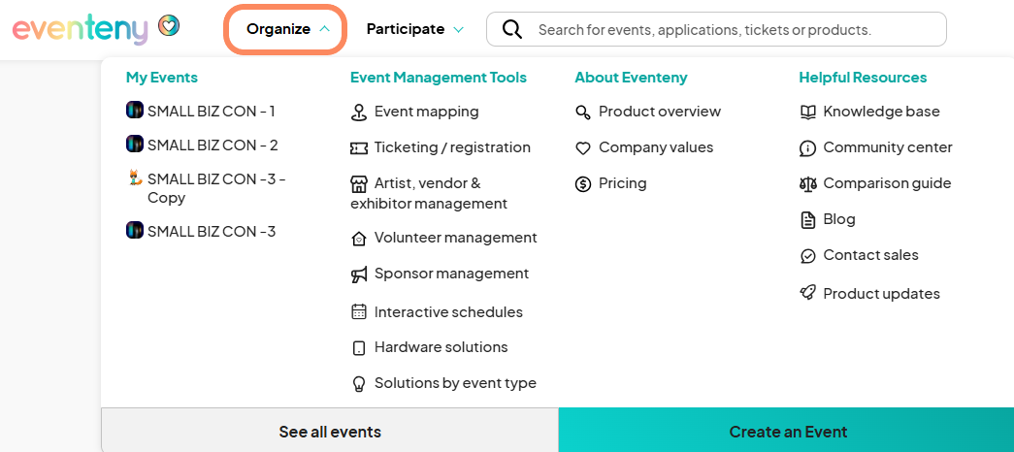Click the Comparison guide scales icon

807,183
